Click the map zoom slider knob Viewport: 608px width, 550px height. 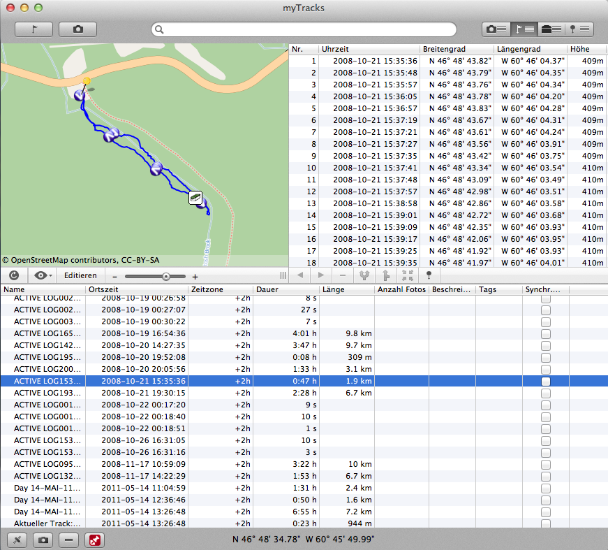pyautogui.click(x=166, y=277)
